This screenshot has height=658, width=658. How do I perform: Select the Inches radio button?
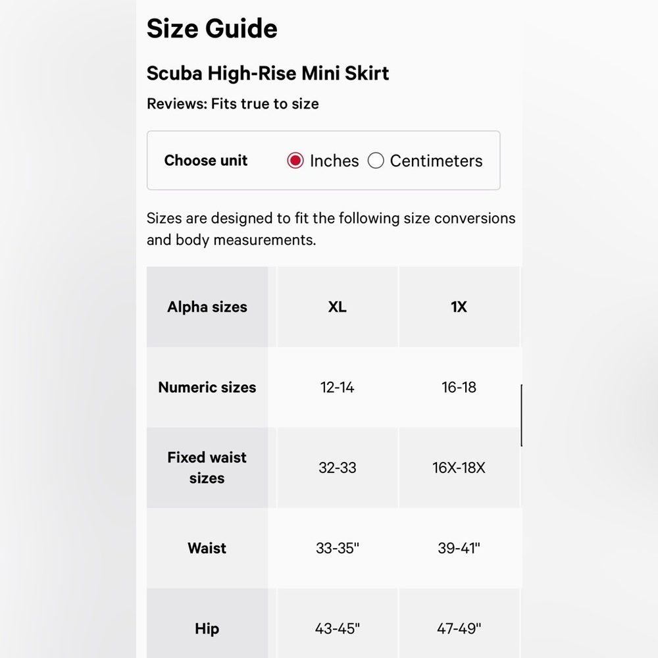295,161
